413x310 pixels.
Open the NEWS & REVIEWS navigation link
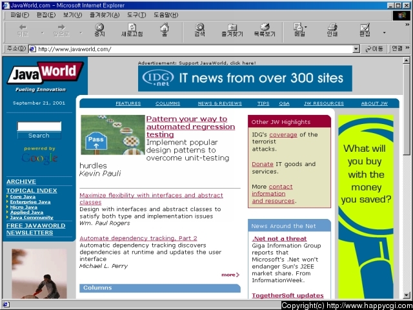coord(220,103)
